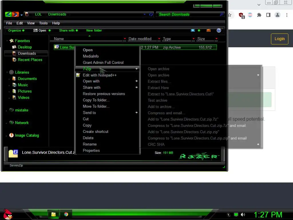Open the Documents library

pos(27,78)
